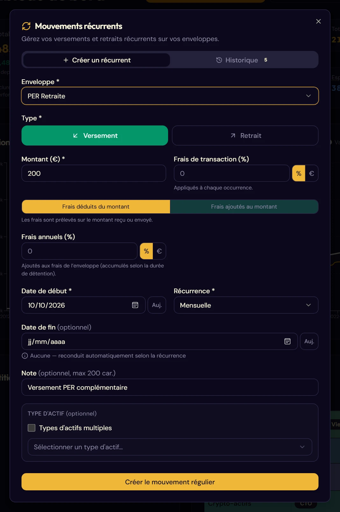Click the recurring movements refresh icon
The height and width of the screenshot is (512, 340).
(26, 26)
